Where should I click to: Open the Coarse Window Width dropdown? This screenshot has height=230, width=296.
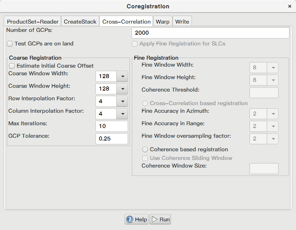(122, 76)
